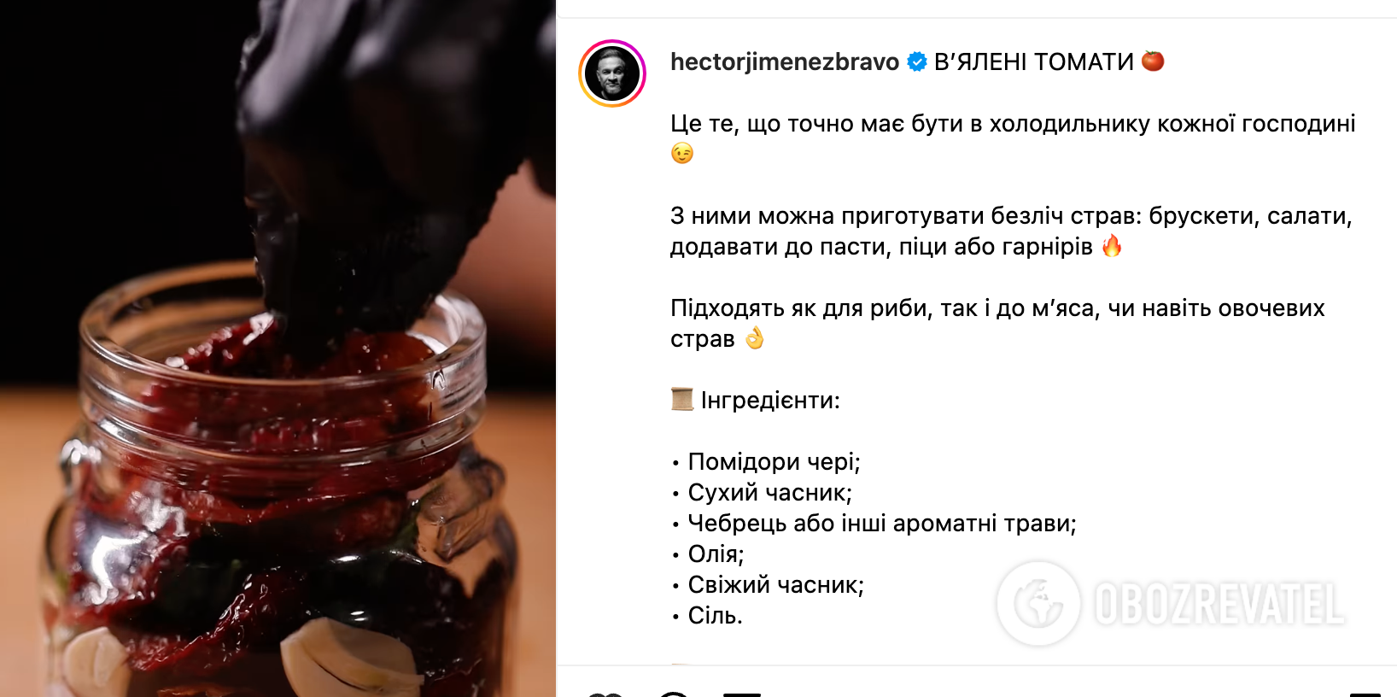Open comments via the speech bubble icon
This screenshot has width=1397, height=697.
pos(674,694)
